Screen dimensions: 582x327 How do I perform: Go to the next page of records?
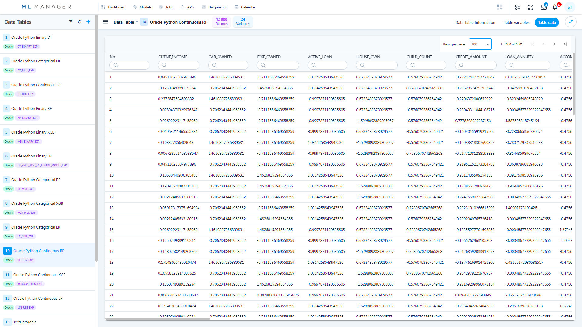point(554,44)
